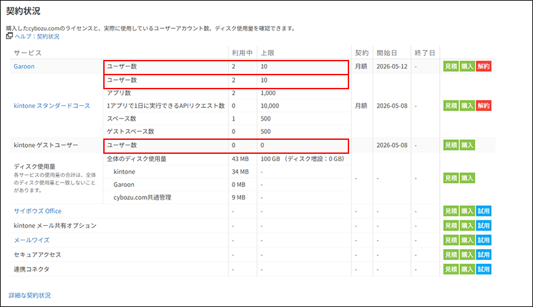The width and height of the screenshot is (533, 307).
Task: Select the 43 MB disk usage value
Action: click(x=240, y=158)
